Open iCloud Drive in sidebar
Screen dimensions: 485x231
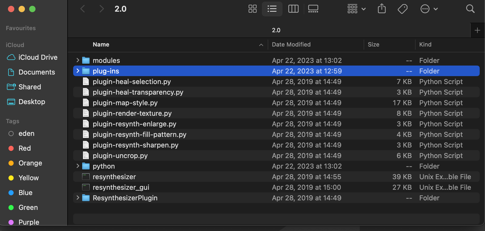[x=38, y=57]
